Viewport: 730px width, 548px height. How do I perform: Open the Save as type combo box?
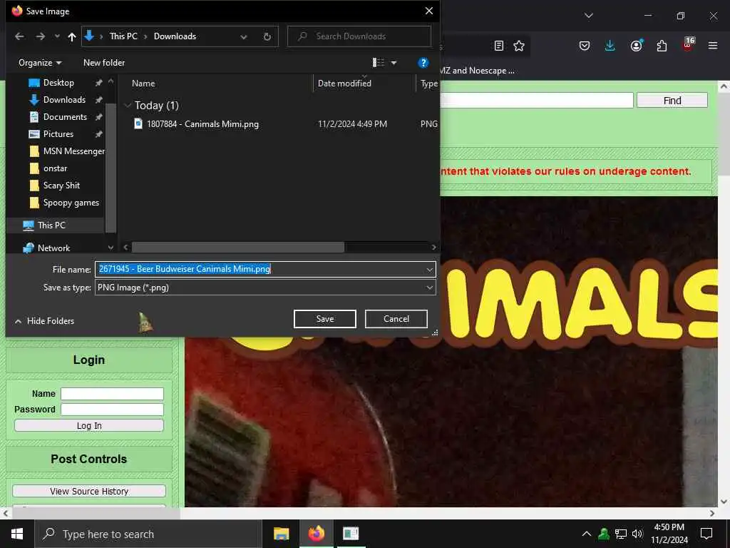pyautogui.click(x=265, y=288)
